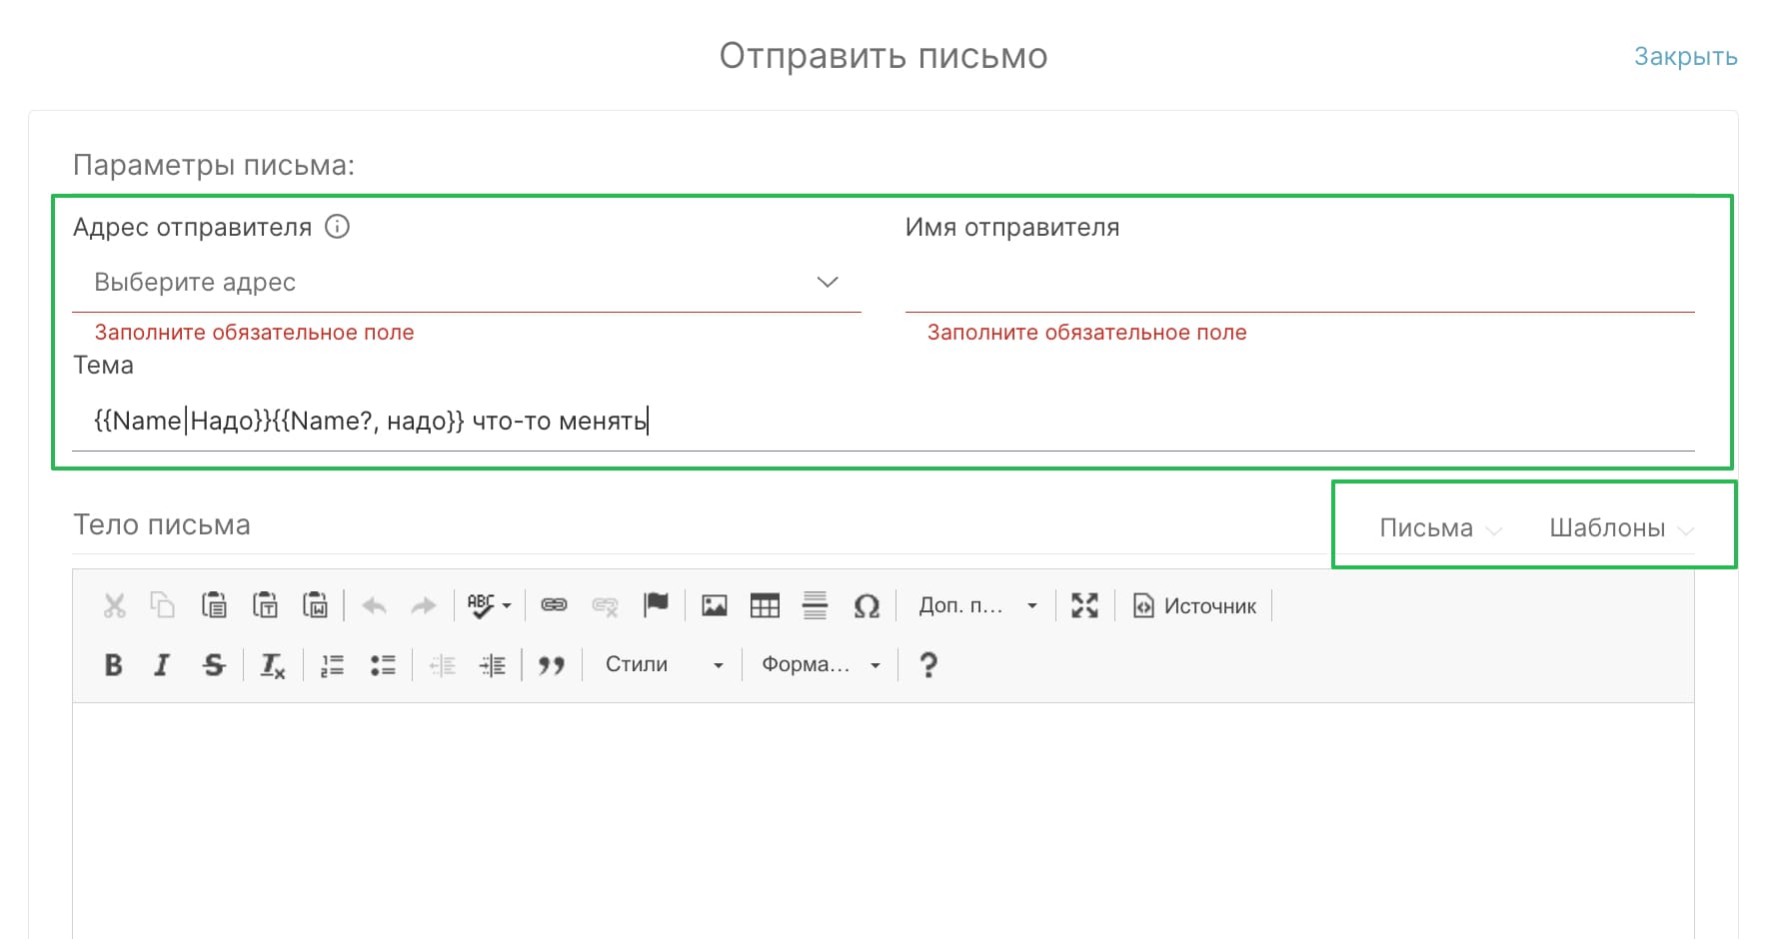Toggle bold formatting

tap(114, 664)
